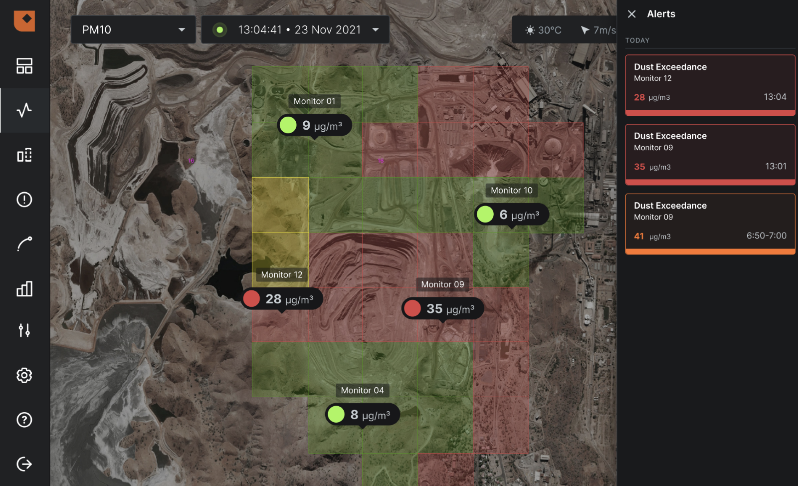Expand the date and time selector arrow
This screenshot has width=798, height=486.
coord(376,30)
